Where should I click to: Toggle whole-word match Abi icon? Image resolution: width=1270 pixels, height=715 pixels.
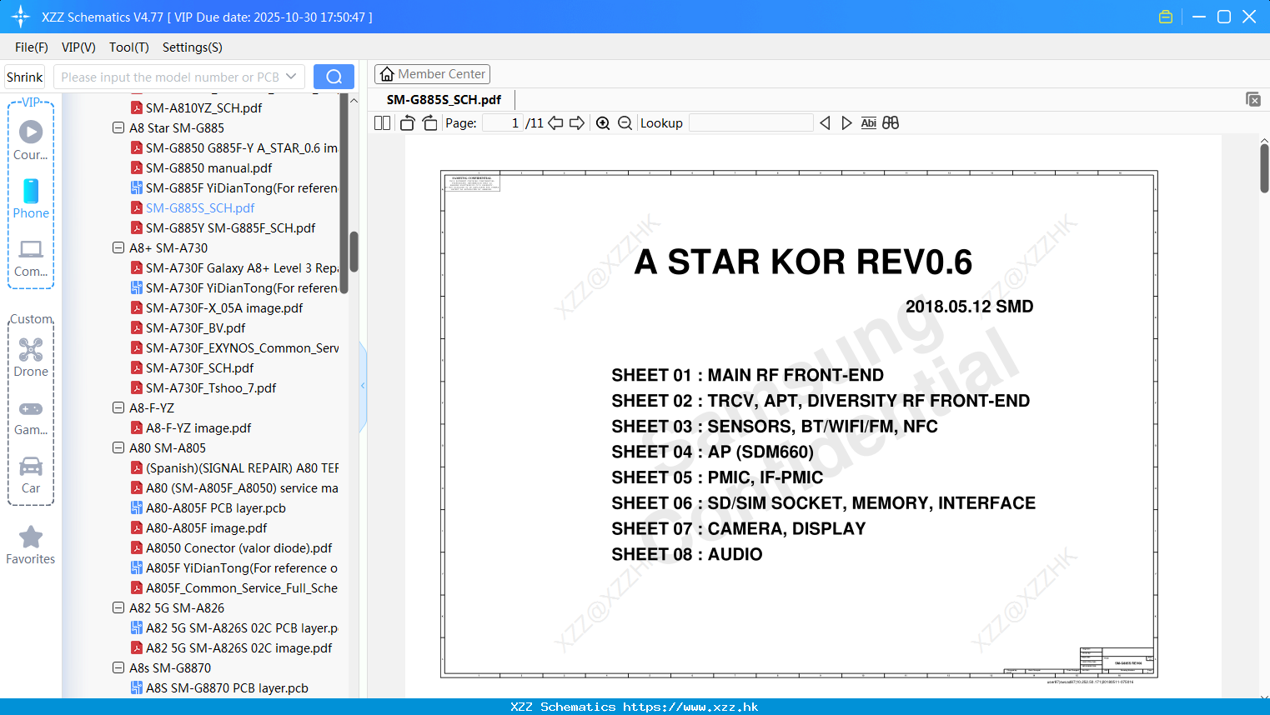(x=868, y=123)
